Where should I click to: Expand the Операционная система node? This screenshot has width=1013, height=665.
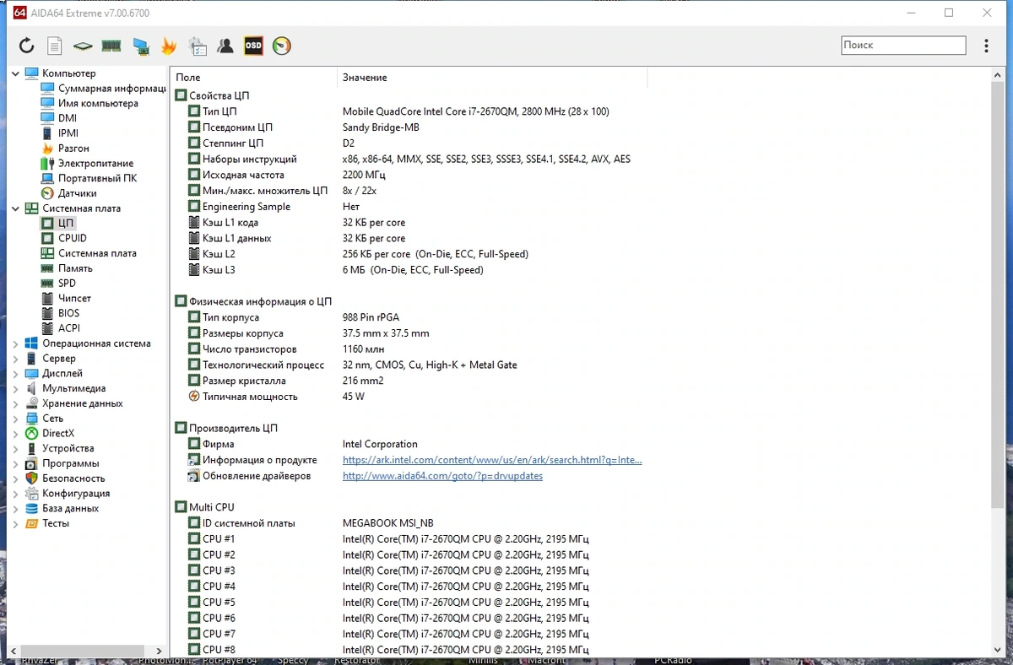point(16,343)
